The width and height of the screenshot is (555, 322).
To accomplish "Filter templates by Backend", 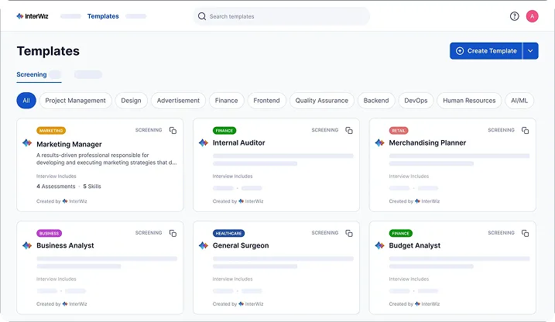I will (376, 101).
